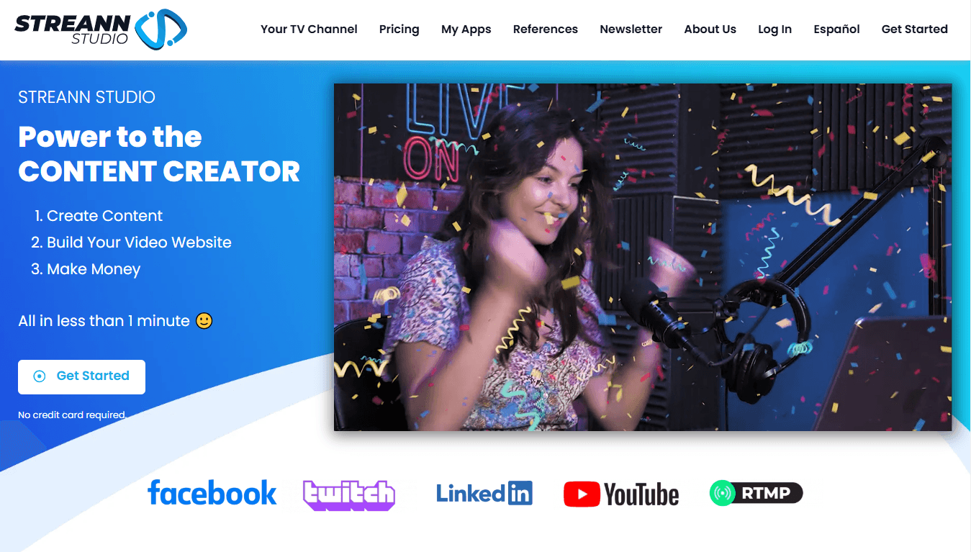971x552 pixels.
Task: Click the smiley emoji next to 1 minute
Action: tap(204, 321)
